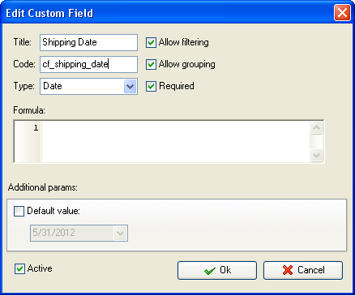Confirm changes with the Ok button
This screenshot has height=296, width=355.
pyautogui.click(x=217, y=270)
